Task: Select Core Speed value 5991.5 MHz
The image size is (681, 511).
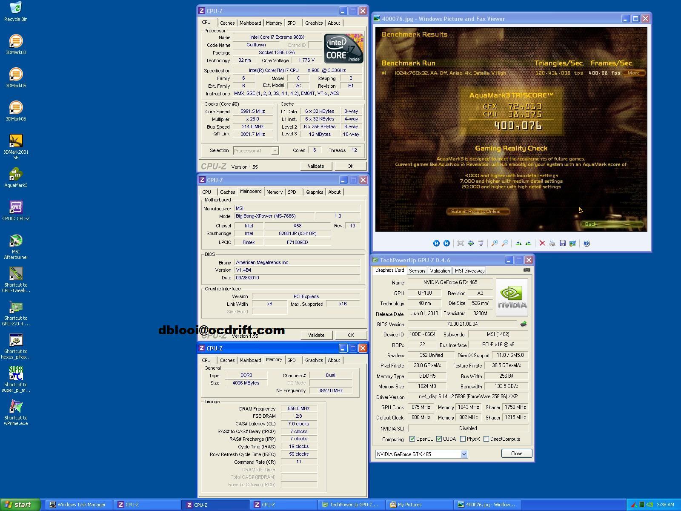Action: coord(253,112)
